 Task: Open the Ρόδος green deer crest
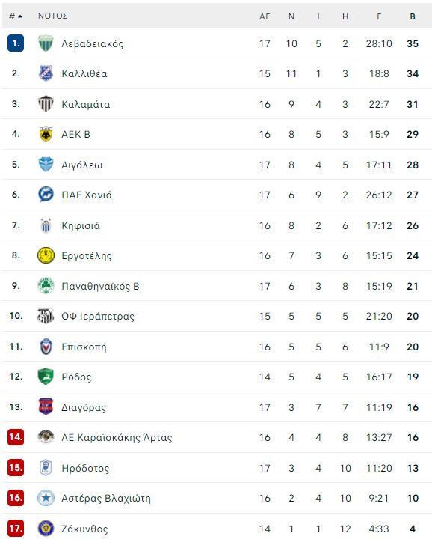click(46, 377)
